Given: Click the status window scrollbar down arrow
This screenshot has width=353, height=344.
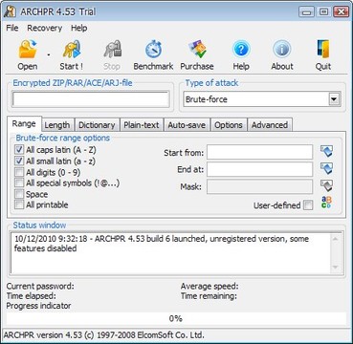Looking at the screenshot, I should [x=335, y=267].
